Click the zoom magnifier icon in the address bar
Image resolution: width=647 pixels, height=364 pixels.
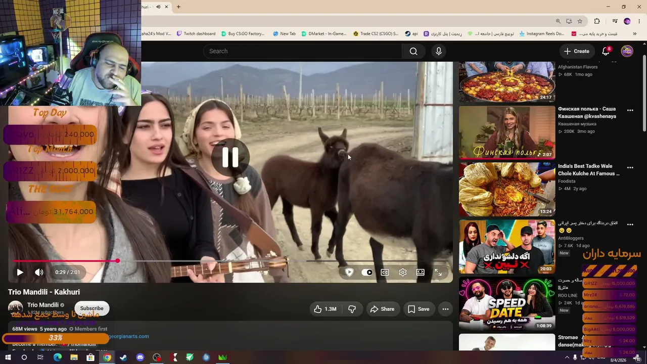coord(558,21)
